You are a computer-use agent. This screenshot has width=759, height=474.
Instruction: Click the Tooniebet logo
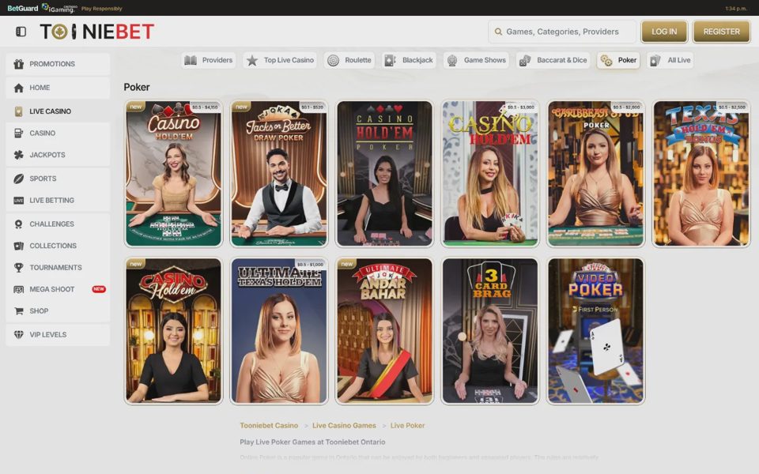tap(96, 32)
